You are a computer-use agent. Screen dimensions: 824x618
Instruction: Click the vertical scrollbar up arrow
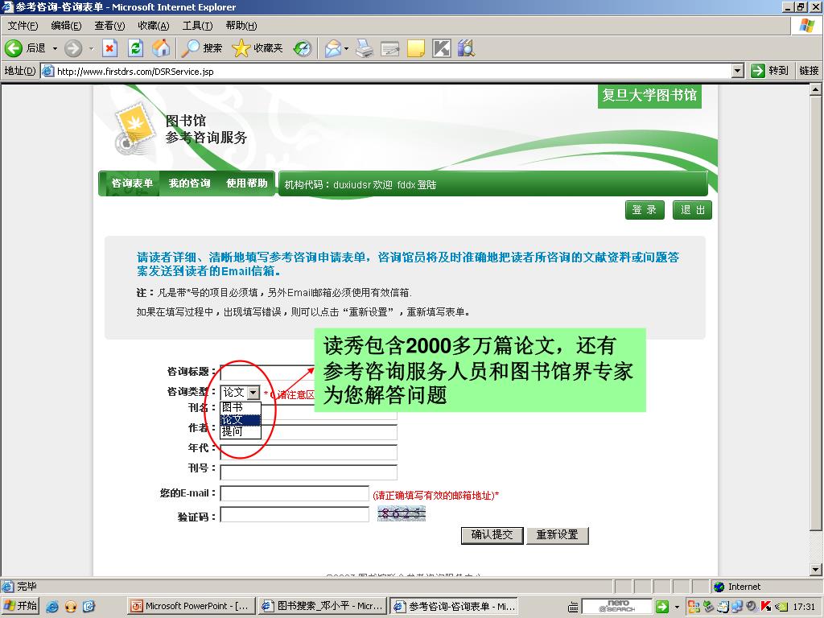point(816,90)
